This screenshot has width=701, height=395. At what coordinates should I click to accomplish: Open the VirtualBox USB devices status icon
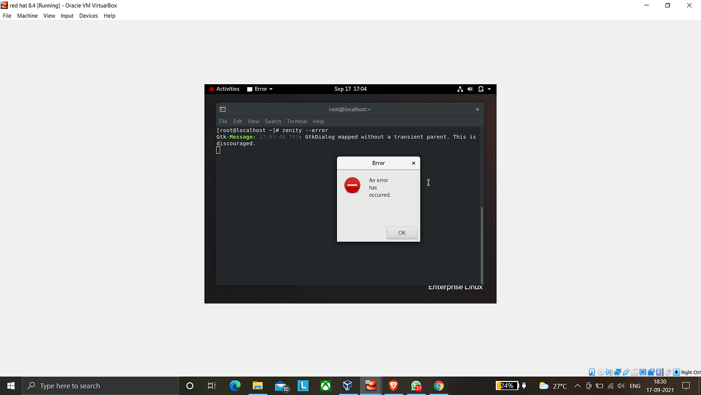tap(625, 372)
